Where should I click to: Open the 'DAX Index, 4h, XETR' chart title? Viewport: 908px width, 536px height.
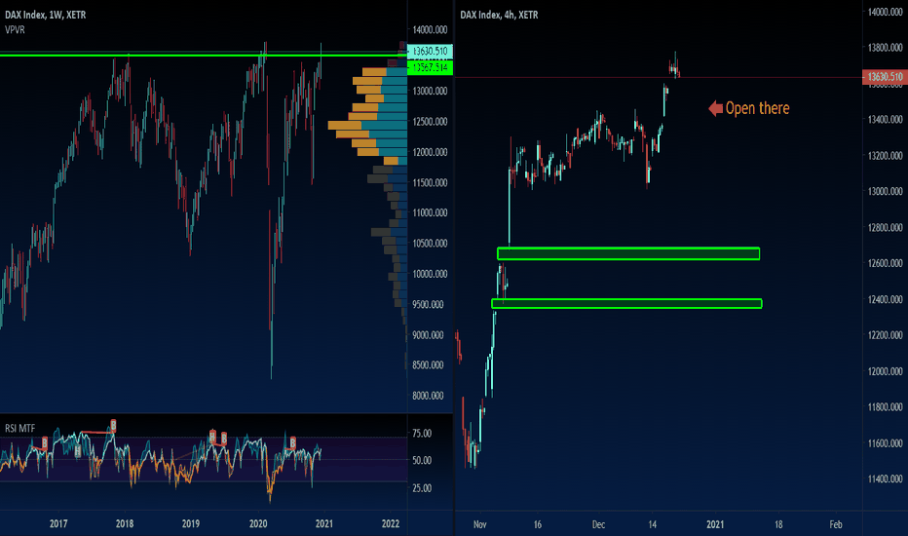click(x=499, y=15)
